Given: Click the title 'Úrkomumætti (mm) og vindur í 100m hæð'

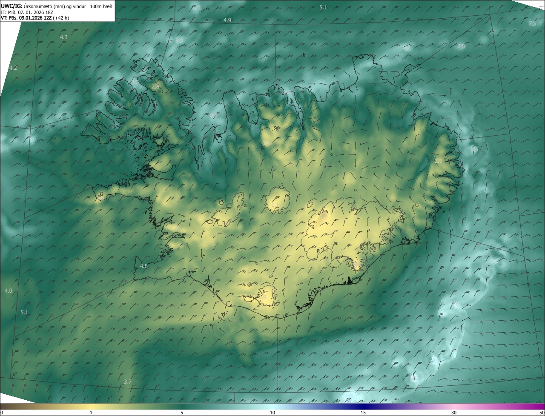Looking at the screenshot, I should pos(68,6).
